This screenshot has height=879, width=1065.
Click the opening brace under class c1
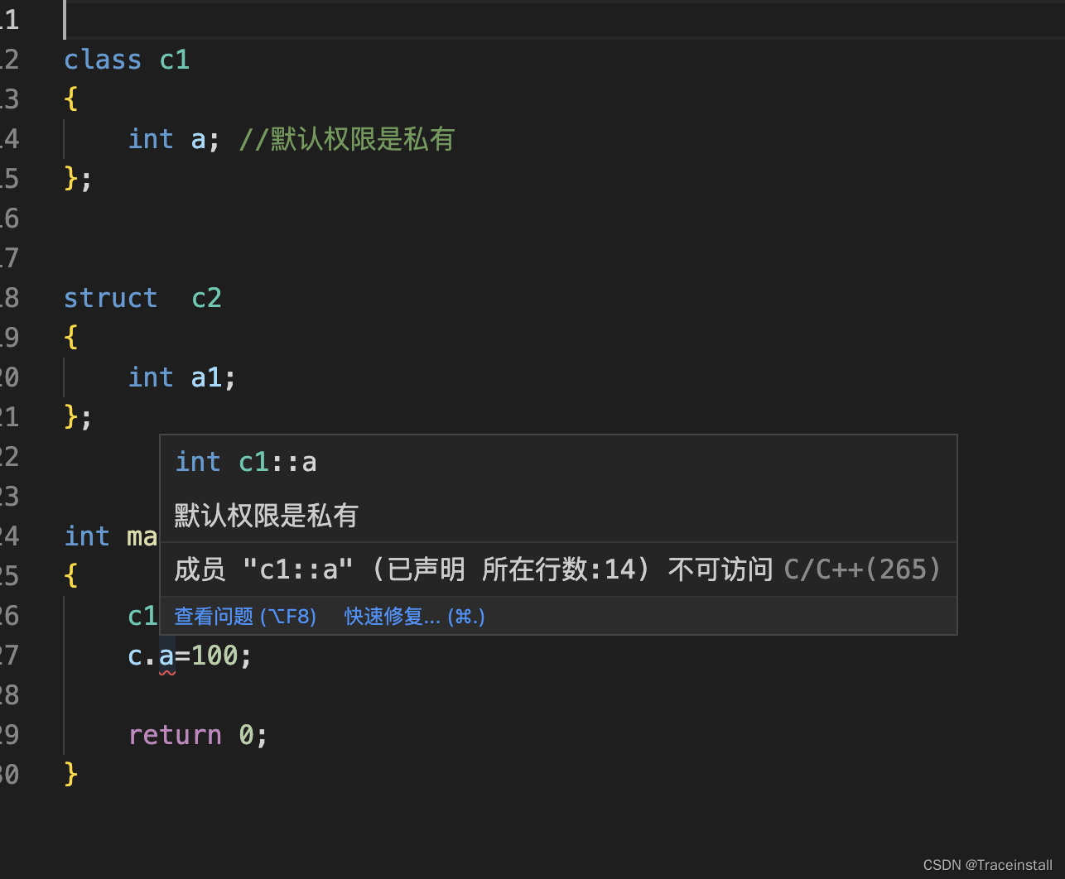tap(71, 99)
